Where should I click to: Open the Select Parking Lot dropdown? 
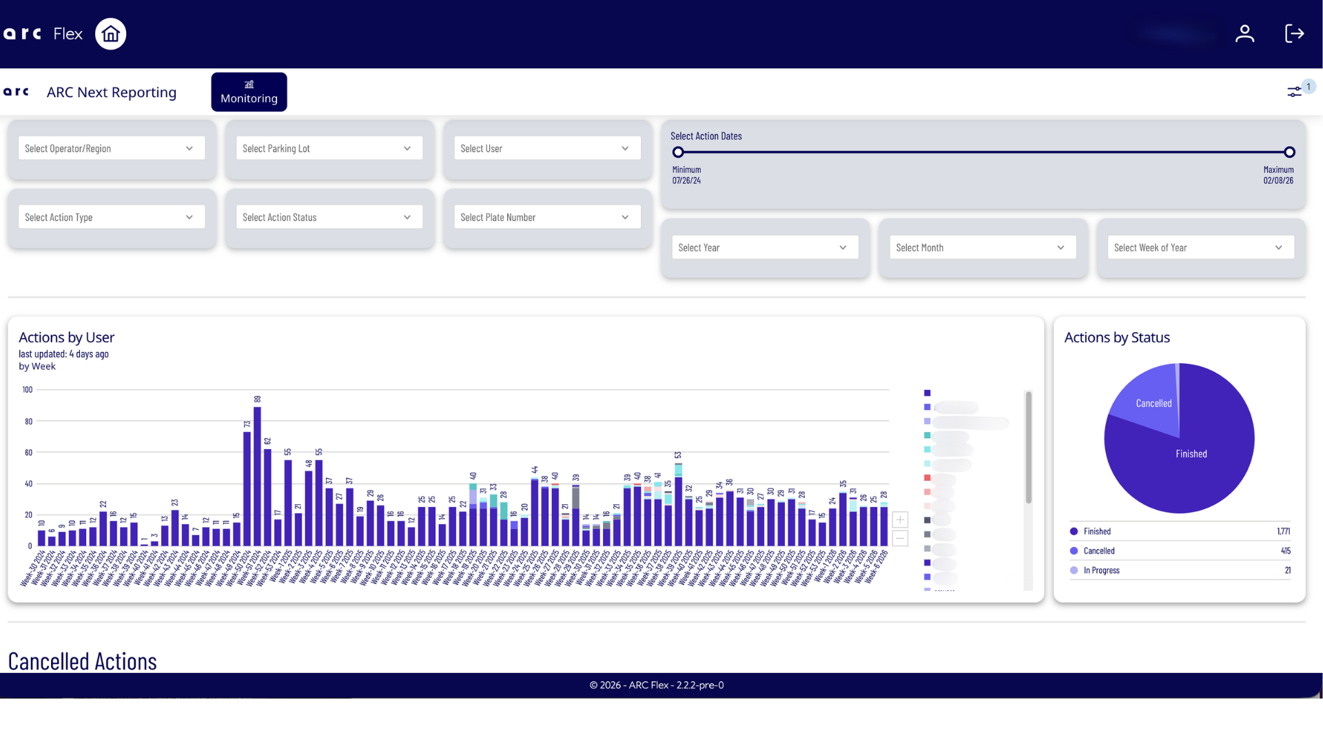tap(329, 147)
